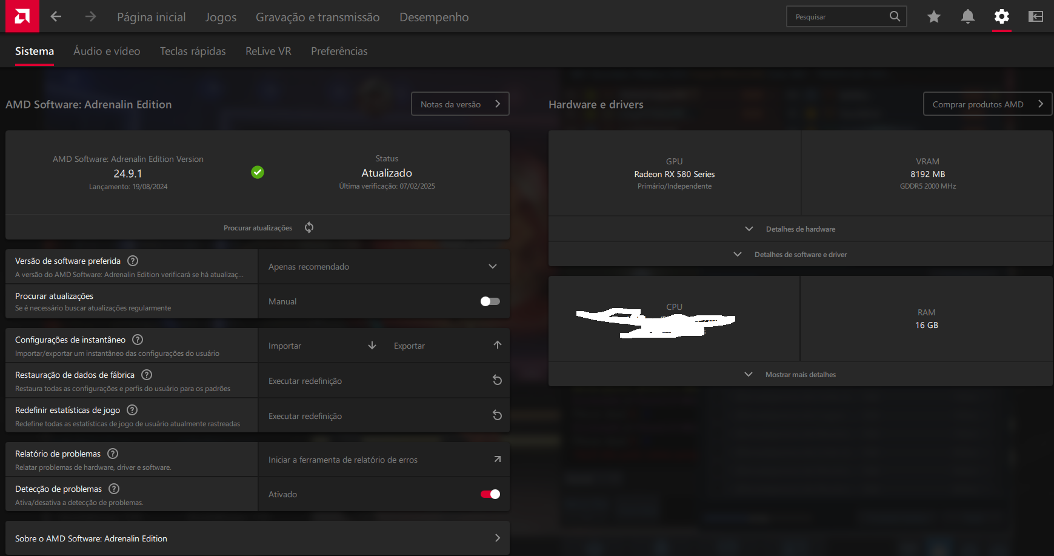Open favorites star icon
Image resolution: width=1054 pixels, height=556 pixels.
(934, 17)
